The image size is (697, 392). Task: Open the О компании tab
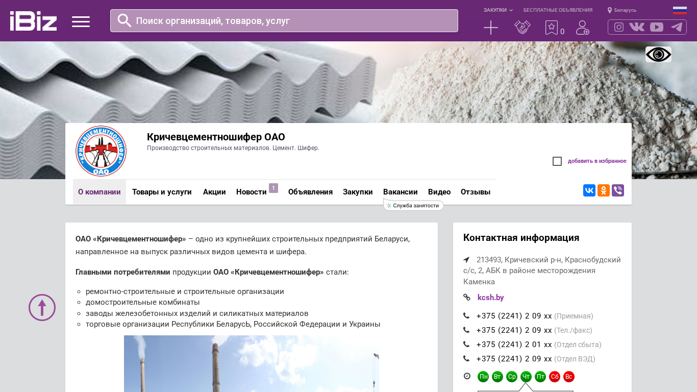[99, 192]
